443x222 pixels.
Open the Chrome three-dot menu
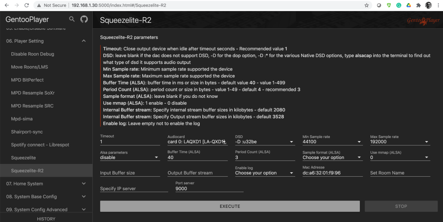[438, 5]
